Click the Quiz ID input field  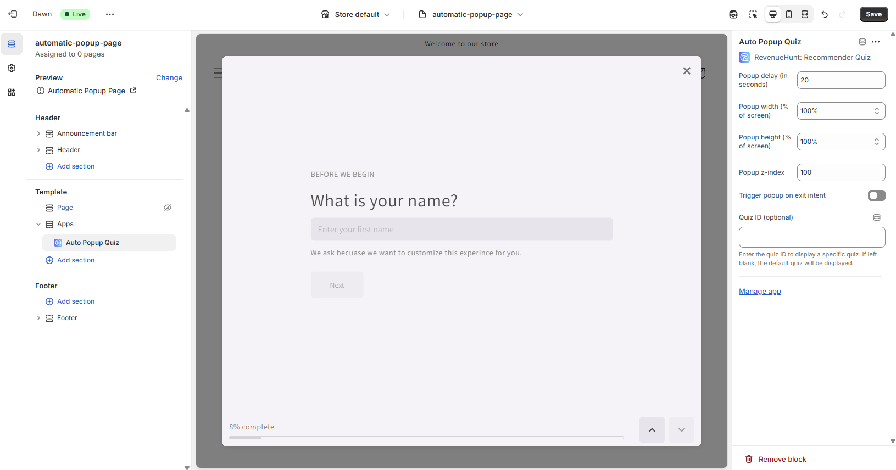coord(811,237)
